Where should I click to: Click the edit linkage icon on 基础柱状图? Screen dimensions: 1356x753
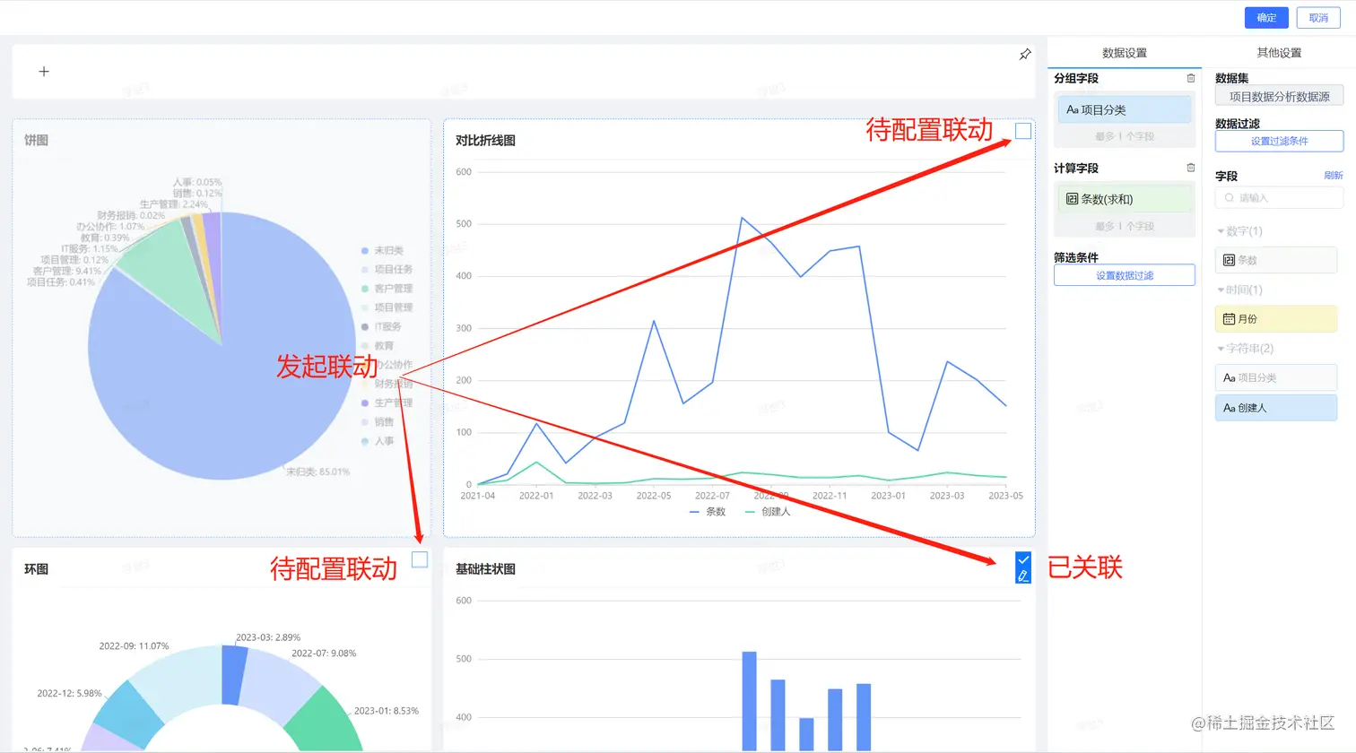(1023, 576)
